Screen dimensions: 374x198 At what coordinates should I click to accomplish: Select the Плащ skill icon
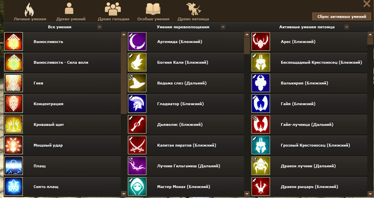tap(14, 166)
